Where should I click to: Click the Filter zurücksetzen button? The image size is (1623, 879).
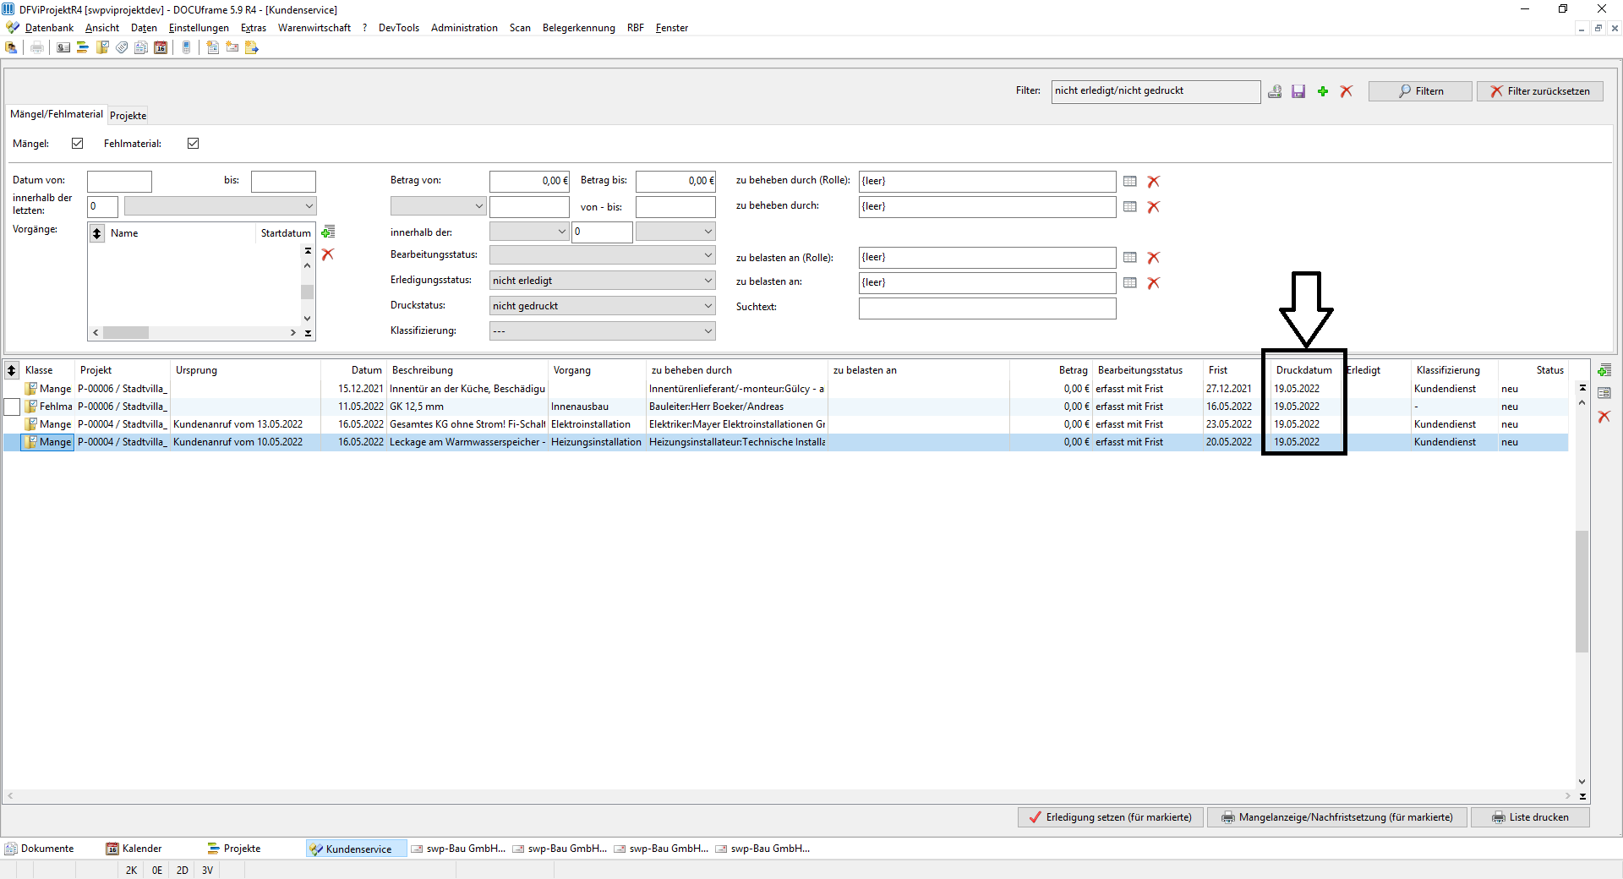tap(1539, 91)
